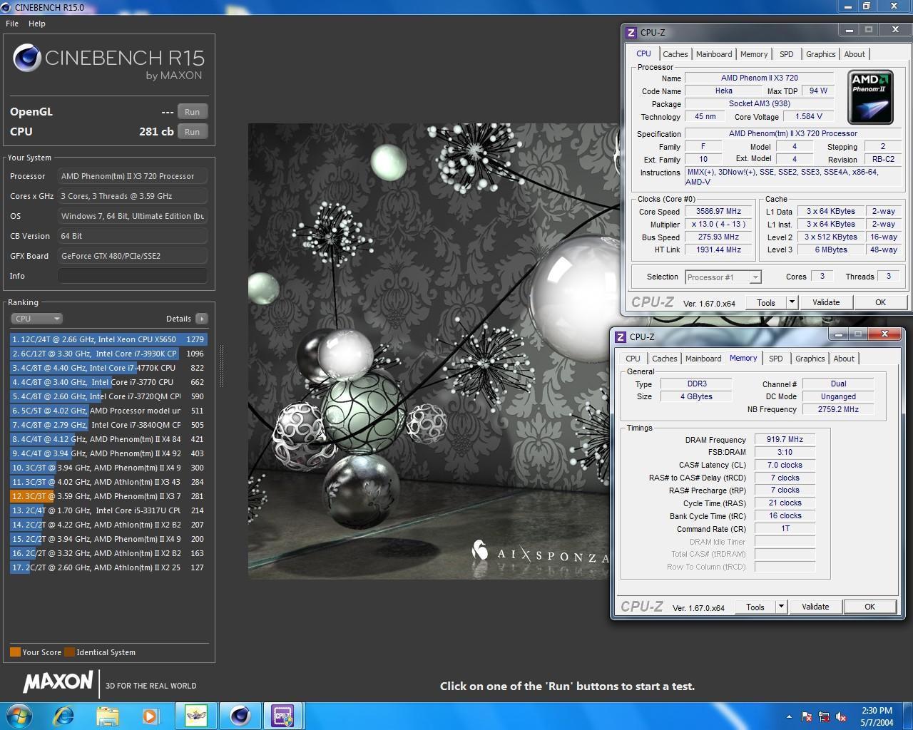Open the Help menu in Cinebench
Viewport: 913px width, 730px height.
(37, 24)
